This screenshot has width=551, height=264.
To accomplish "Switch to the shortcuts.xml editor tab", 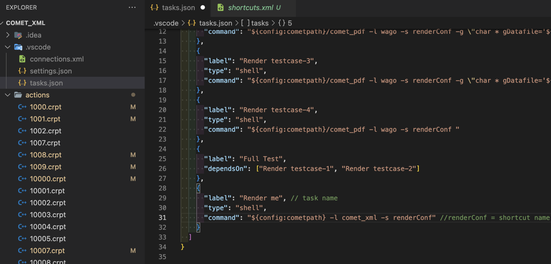I will (253, 8).
